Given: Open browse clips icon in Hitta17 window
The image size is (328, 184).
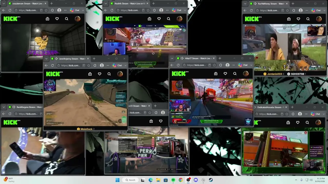Looking at the screenshot, I should pyautogui.click(x=216, y=74).
